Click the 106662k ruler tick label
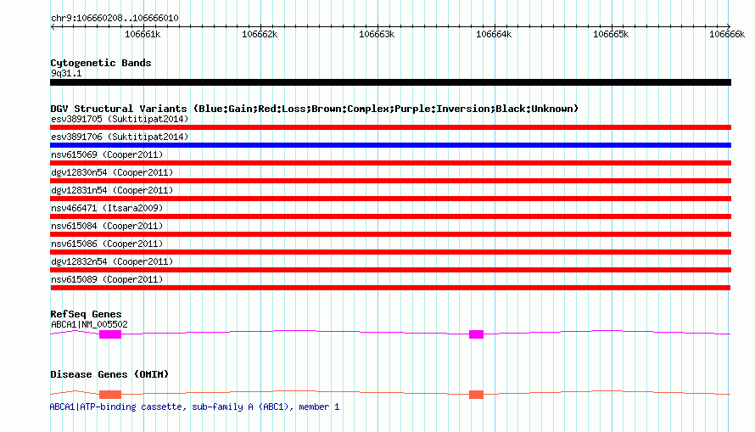Viewport: 755px width, 432px height. tap(260, 34)
